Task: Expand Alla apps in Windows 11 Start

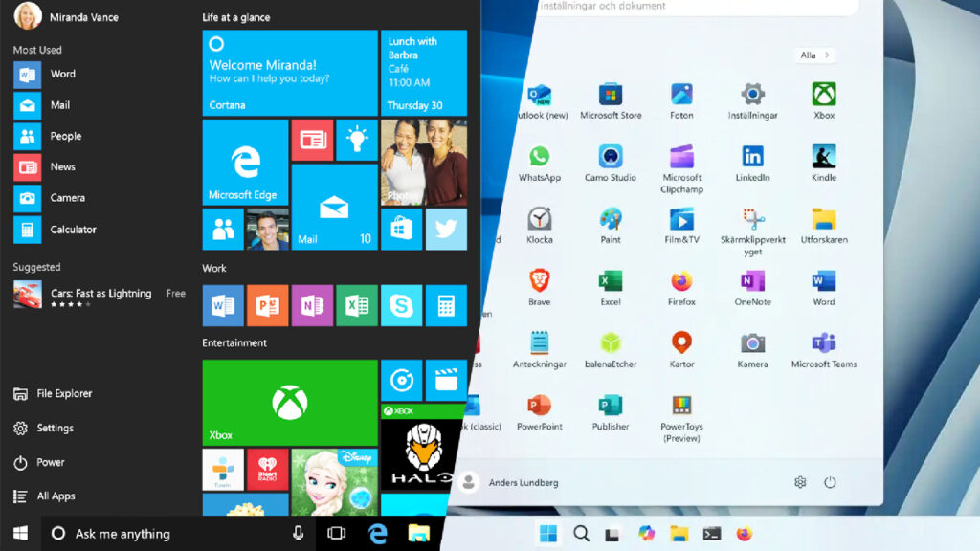Action: pos(814,55)
